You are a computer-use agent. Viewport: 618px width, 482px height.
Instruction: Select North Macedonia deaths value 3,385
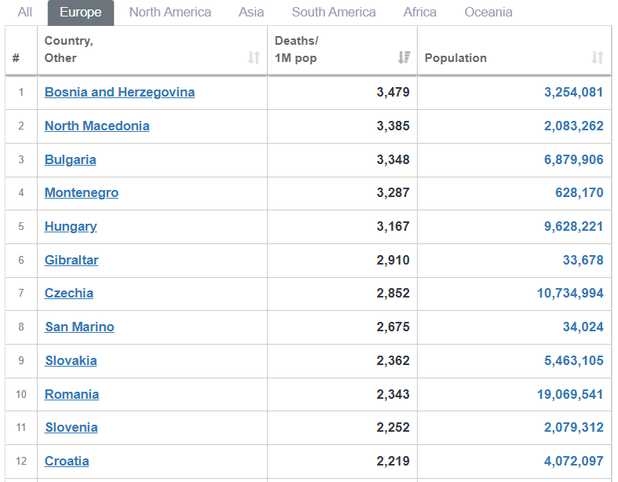pos(393,126)
